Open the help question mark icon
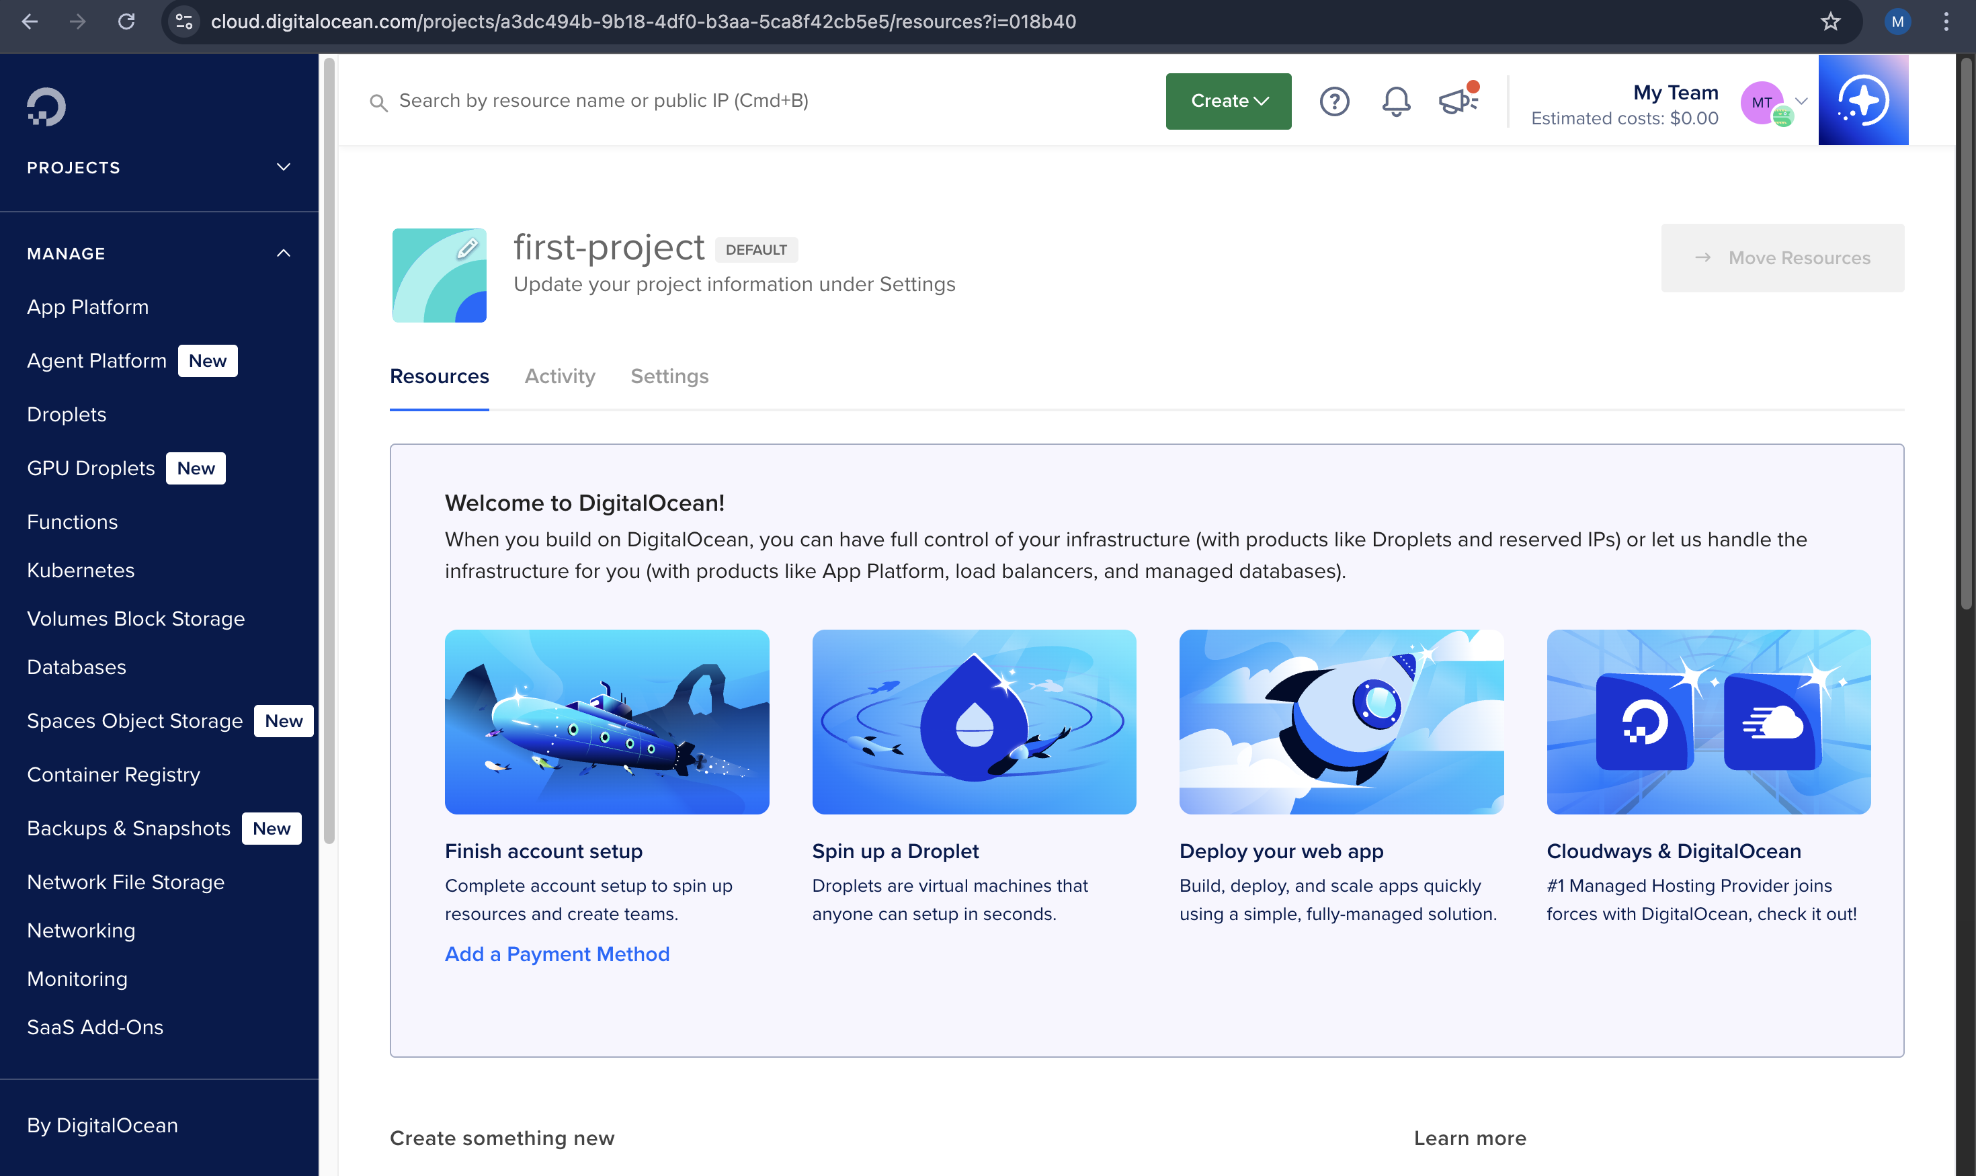Image resolution: width=1976 pixels, height=1176 pixels. click(1334, 101)
